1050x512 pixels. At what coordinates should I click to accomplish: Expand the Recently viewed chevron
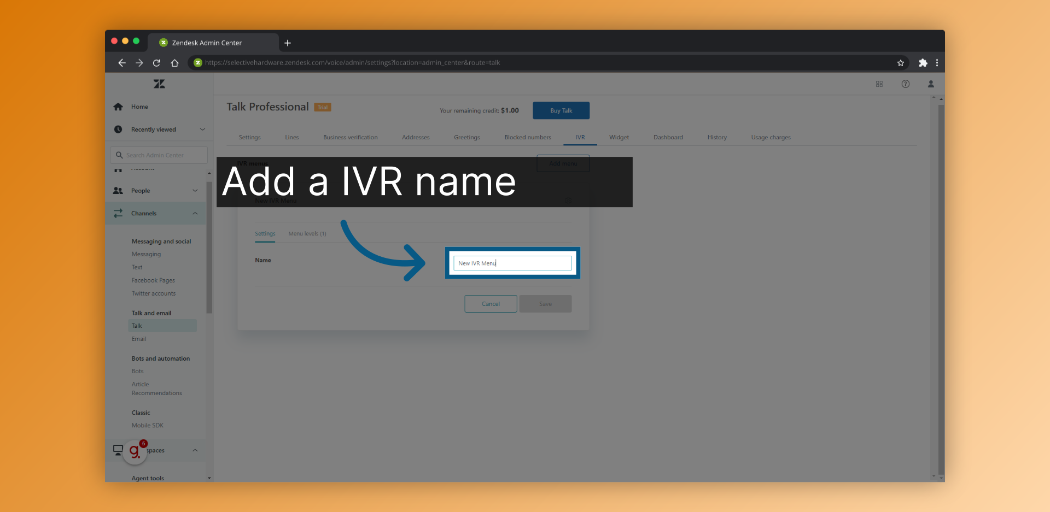tap(202, 130)
